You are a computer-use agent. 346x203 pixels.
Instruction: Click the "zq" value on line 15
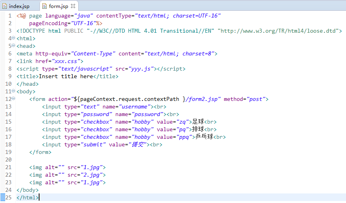tap(182, 122)
